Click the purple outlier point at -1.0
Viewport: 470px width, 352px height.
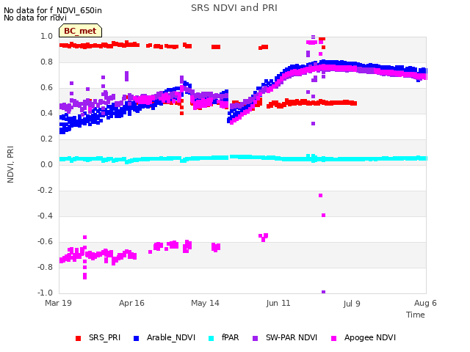(323, 292)
